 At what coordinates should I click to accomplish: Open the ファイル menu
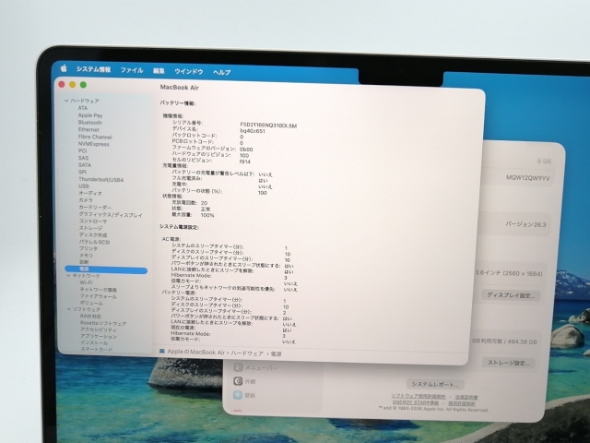(x=132, y=70)
